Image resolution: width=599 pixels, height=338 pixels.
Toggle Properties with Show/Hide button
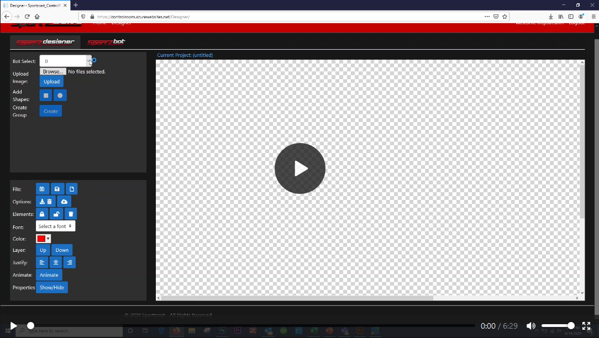52,288
